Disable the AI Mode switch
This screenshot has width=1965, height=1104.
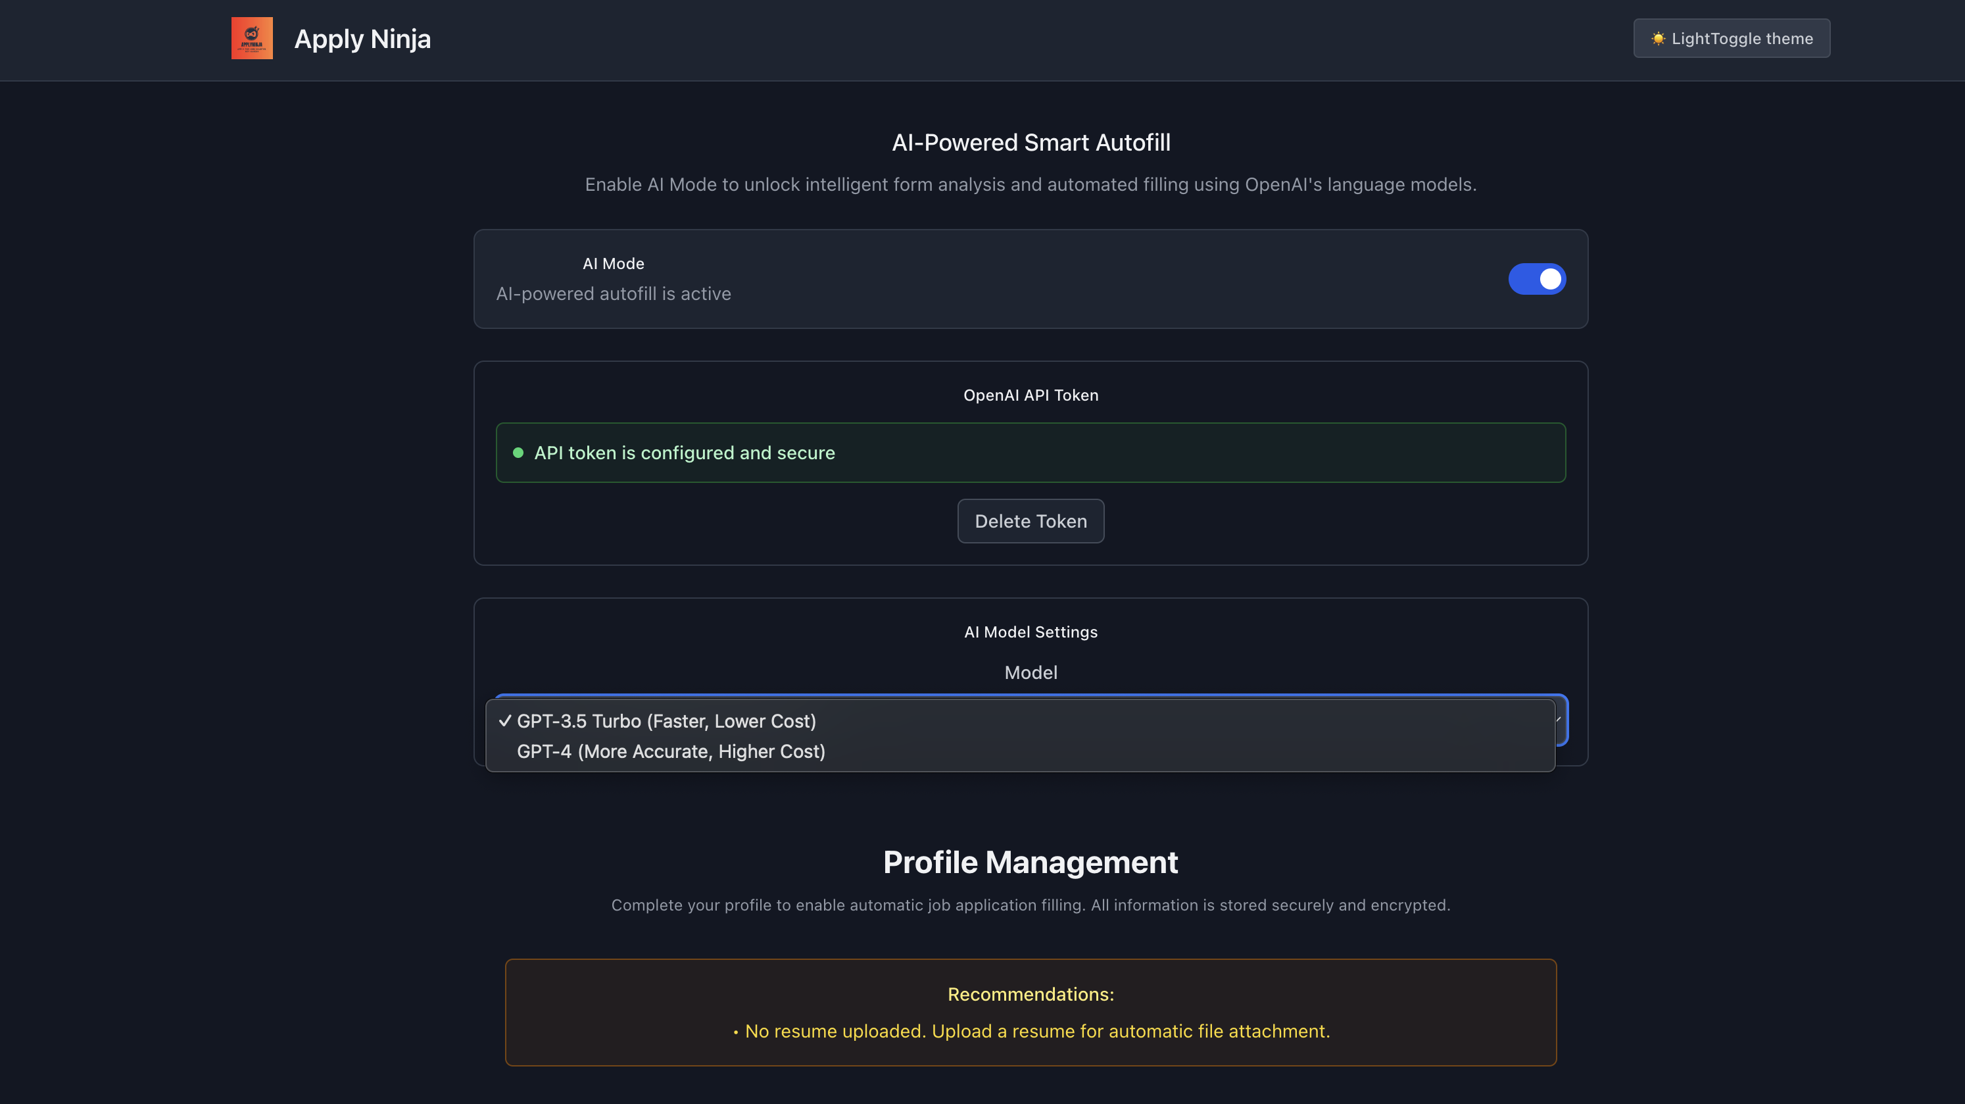[x=1536, y=279]
